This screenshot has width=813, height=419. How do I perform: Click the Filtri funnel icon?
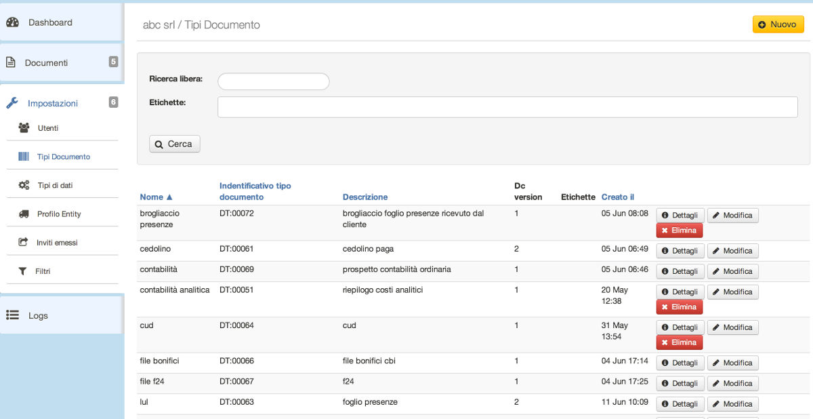coord(22,271)
